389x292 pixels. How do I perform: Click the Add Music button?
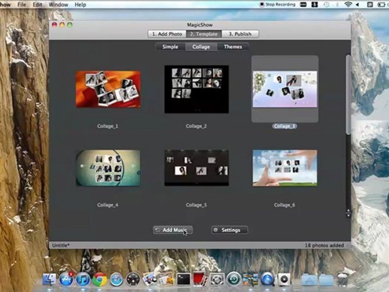tap(173, 230)
